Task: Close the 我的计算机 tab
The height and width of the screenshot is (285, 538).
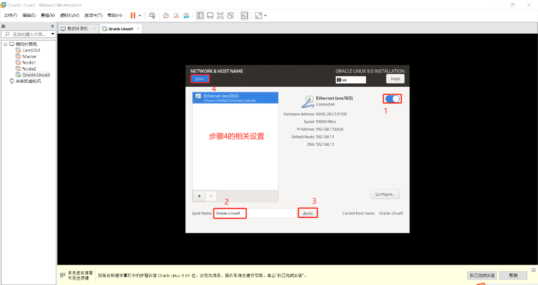Action: (x=95, y=29)
